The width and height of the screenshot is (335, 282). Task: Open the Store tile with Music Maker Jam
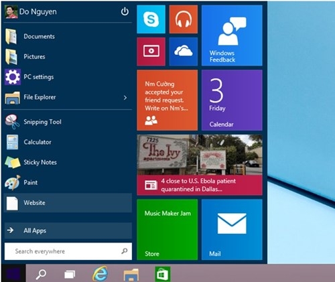pyautogui.click(x=167, y=230)
